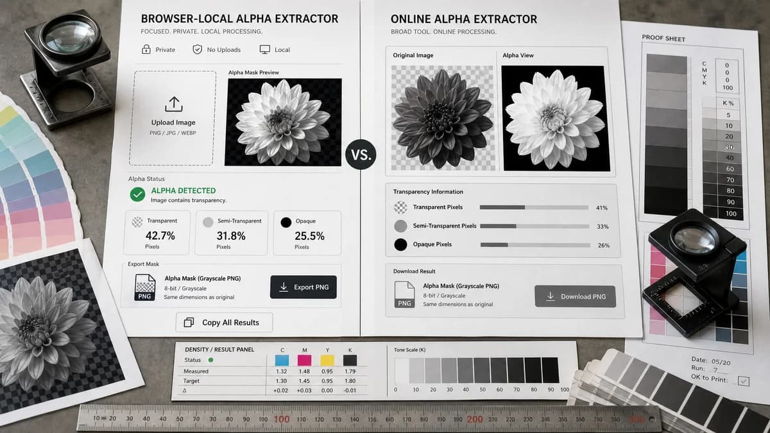Pick the yellow Y swatch in Density panel
Screen dimensions: 770x433
[329, 361]
